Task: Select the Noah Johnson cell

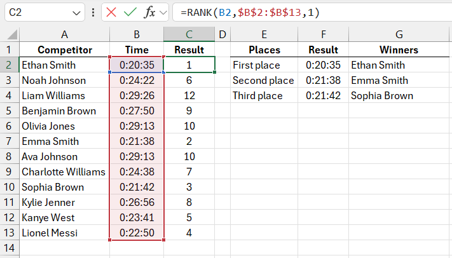Action: [65, 80]
